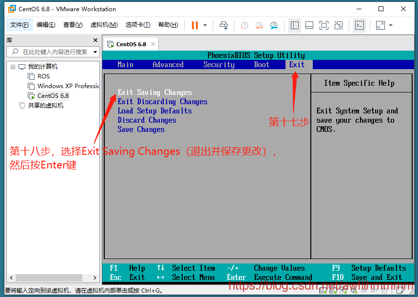The width and height of the screenshot is (418, 297).
Task: Click the VMware Workstation title bar logo
Action: point(12,9)
